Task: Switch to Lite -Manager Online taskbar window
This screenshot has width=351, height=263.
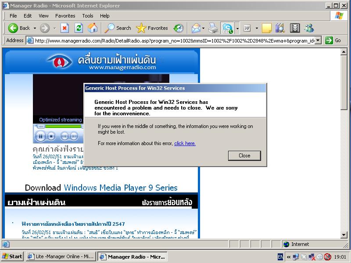Action: 61,256
